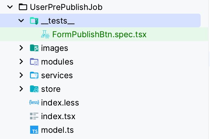This screenshot has width=210, height=139.
Task: Click the images folder icon
Action: click(x=34, y=48)
